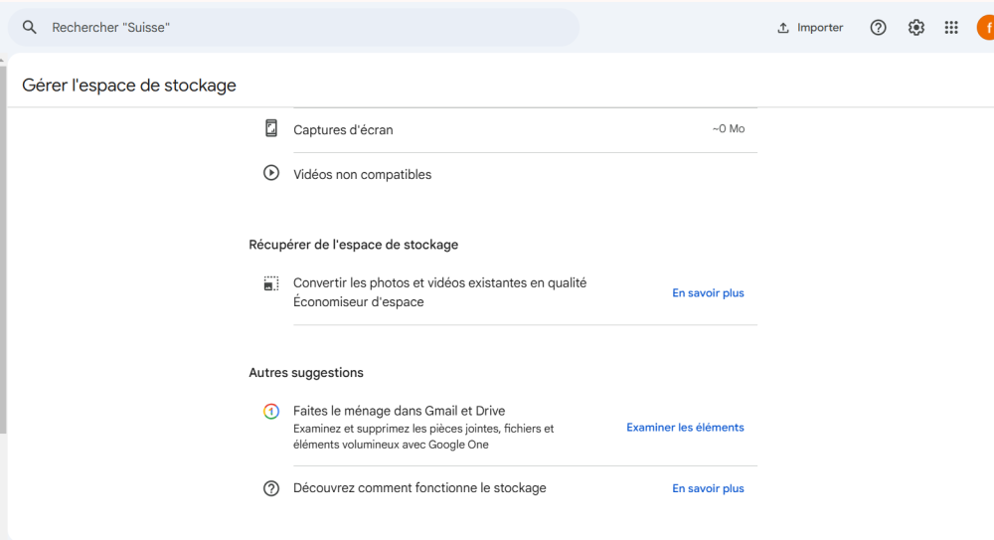Click the left vertical scrollbar
The image size is (994, 540).
click(3, 249)
